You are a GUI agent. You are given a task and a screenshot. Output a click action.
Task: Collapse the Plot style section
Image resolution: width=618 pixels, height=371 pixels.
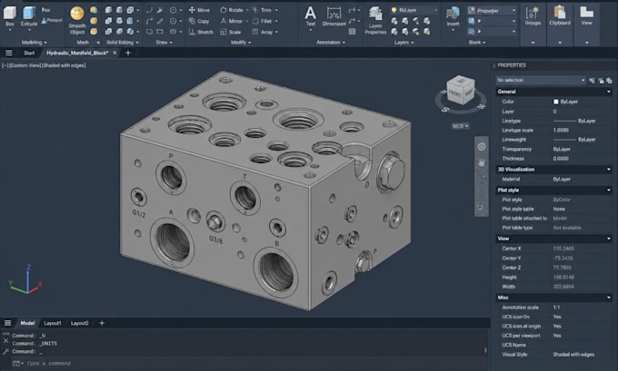pos(609,190)
